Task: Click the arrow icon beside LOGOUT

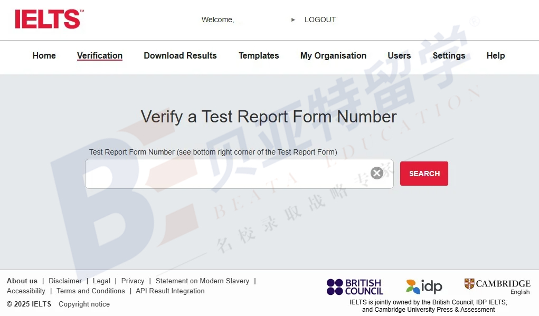Action: (293, 20)
